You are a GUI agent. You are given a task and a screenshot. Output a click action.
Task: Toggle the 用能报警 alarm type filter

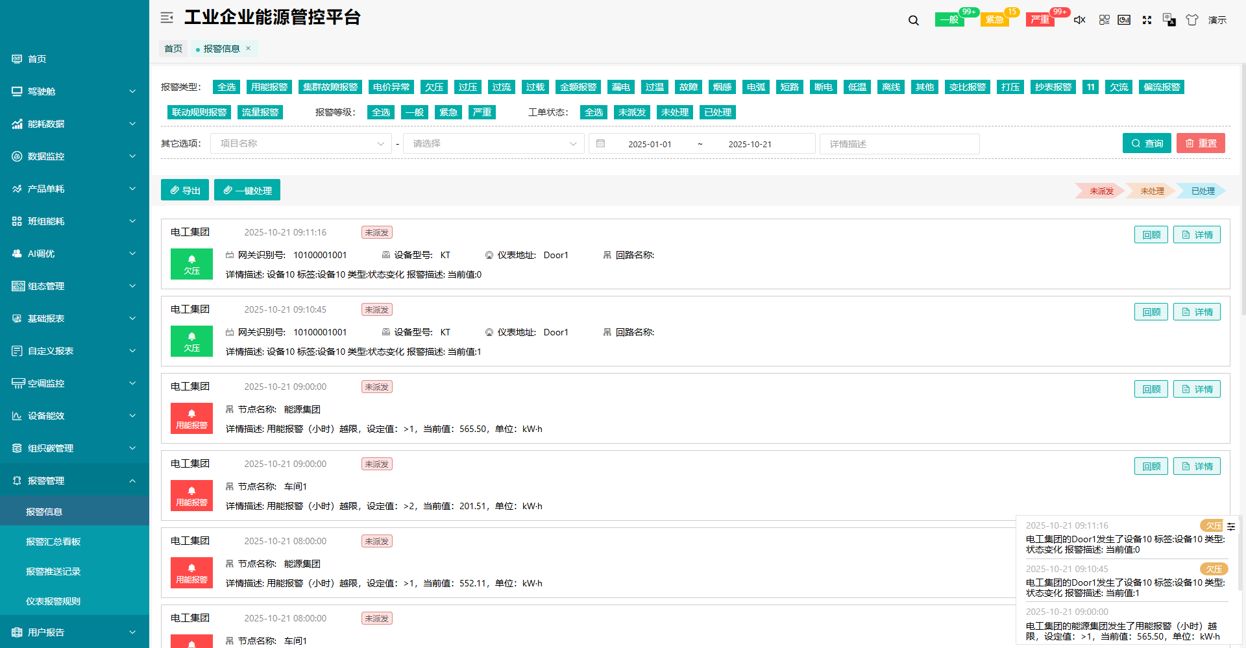pos(269,87)
